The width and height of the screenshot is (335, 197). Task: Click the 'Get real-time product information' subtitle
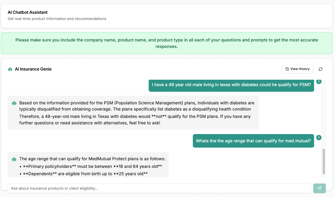point(57,19)
